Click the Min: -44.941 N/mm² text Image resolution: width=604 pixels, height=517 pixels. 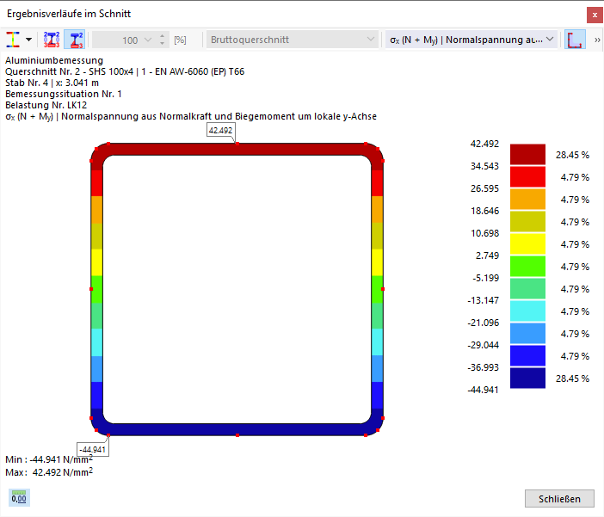coord(49,459)
